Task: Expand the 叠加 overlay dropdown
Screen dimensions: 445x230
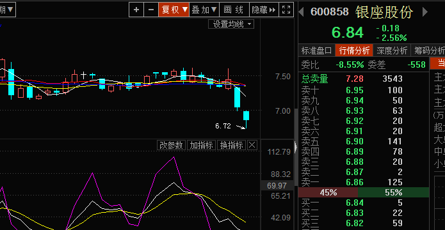Action: [204, 10]
